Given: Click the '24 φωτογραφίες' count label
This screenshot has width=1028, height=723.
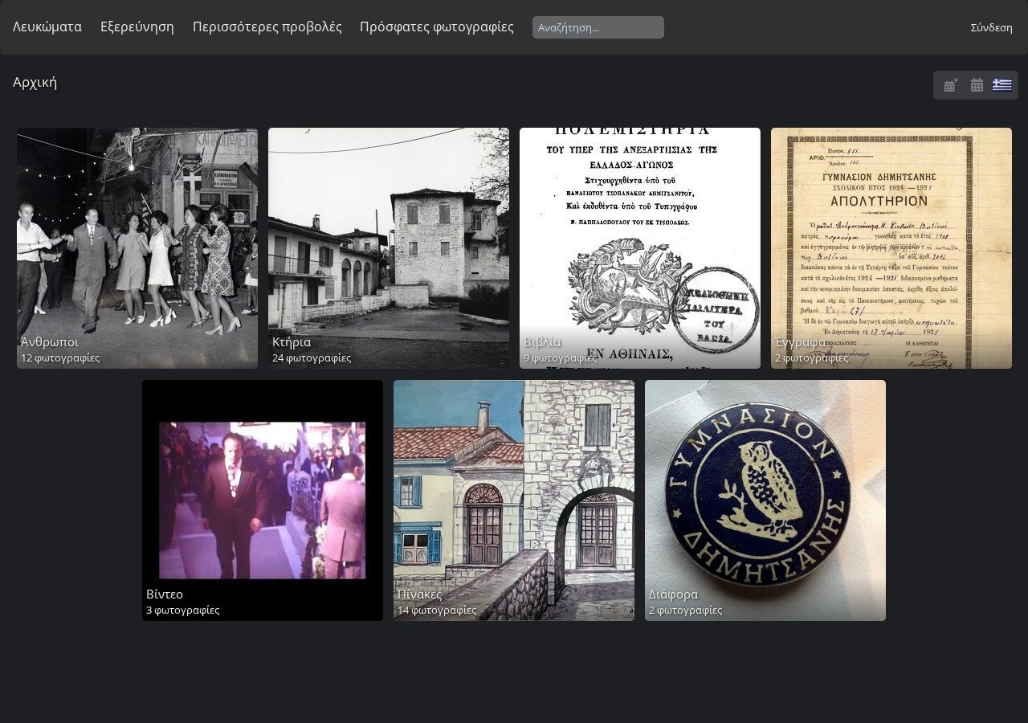Looking at the screenshot, I should 312,358.
